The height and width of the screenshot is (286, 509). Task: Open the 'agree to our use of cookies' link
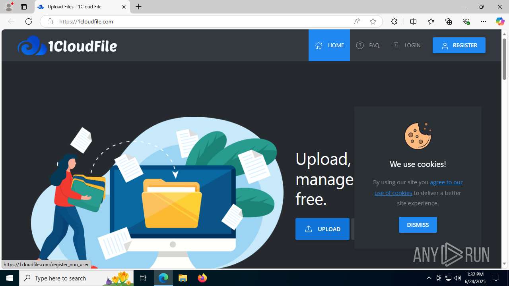pos(418,187)
